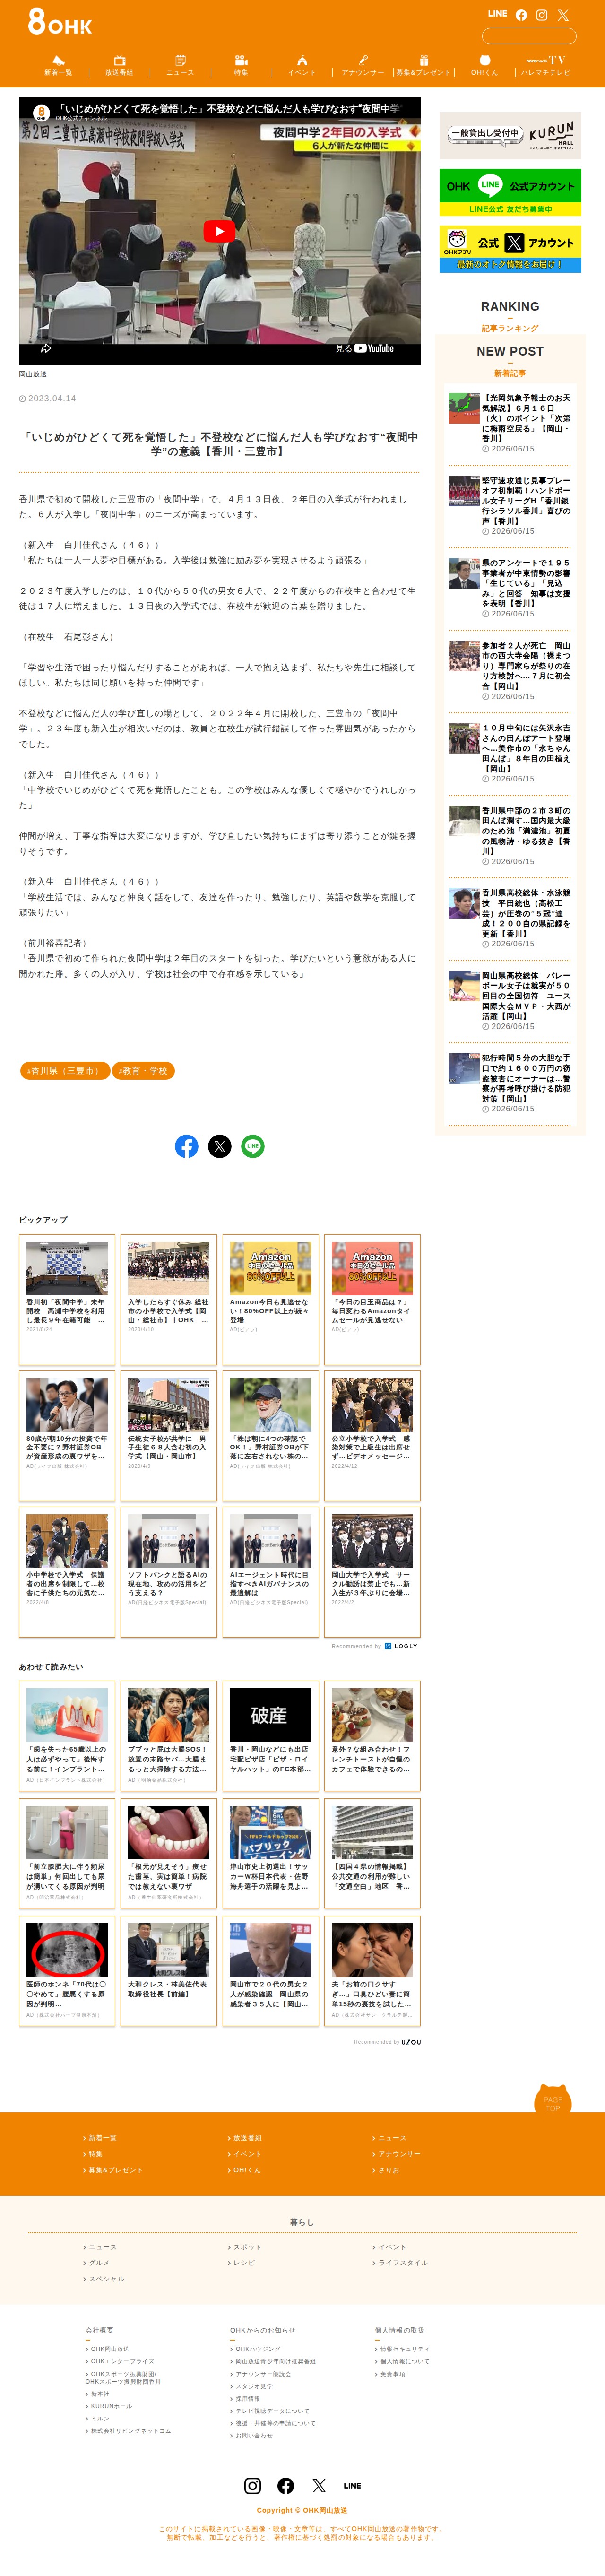Click the video share arrow icon
Screen dimensions: 605x2576
click(46, 348)
